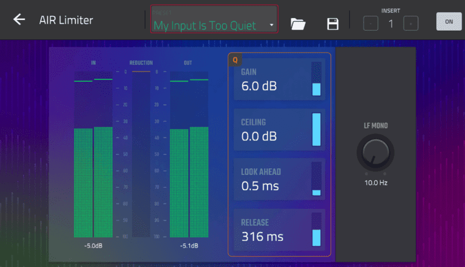Click the preset dropdown arrow
Screen dimensions: 465x267
coord(272,26)
